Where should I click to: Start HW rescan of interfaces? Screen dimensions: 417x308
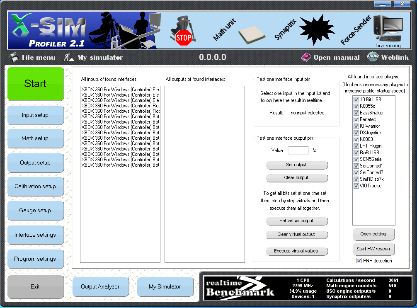click(x=373, y=249)
